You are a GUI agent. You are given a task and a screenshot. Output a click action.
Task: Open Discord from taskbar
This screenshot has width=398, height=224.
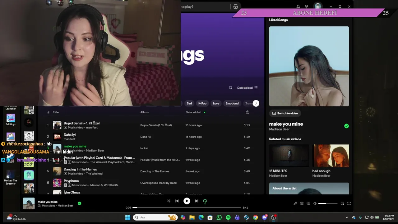[x=265, y=217]
